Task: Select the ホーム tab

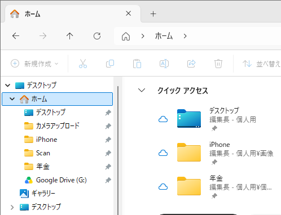Action: click(73, 14)
